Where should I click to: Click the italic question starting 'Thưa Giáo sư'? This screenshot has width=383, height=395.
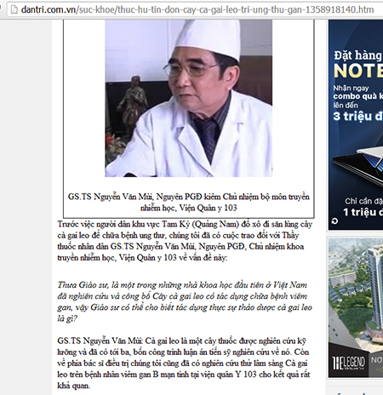pos(185,301)
